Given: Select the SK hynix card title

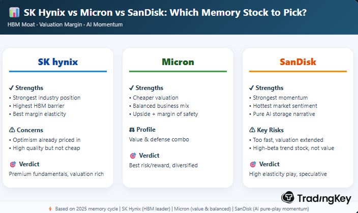Looking at the screenshot, I should tap(58, 62).
